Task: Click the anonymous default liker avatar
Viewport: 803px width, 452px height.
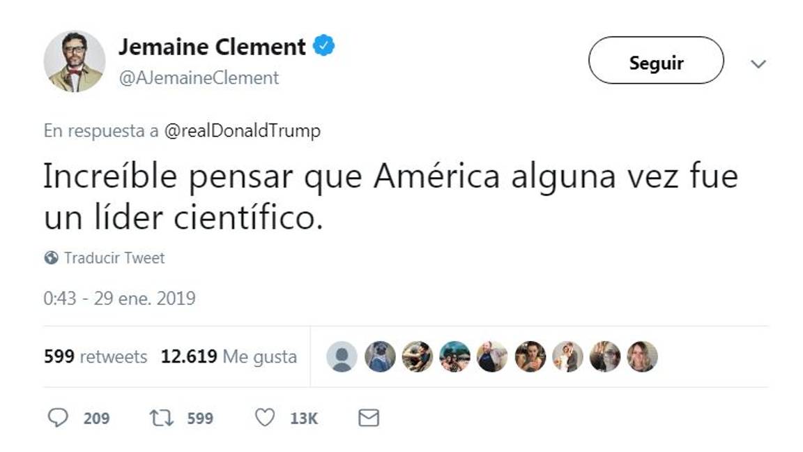Action: click(x=341, y=356)
